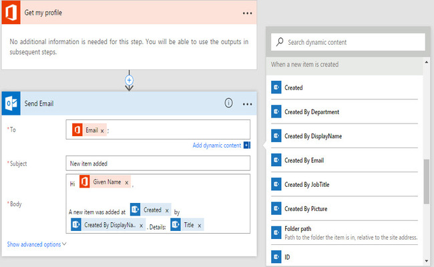Click the Office icon on Get my profile
This screenshot has width=434, height=267.
12,13
